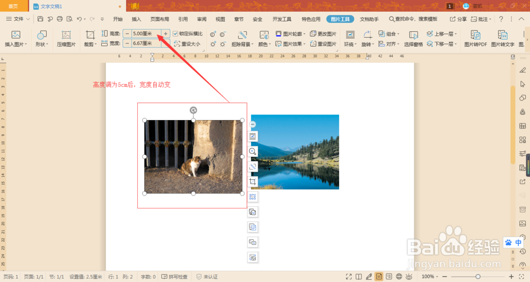
Task: Click the height minus stepper button
Action: click(x=127, y=34)
